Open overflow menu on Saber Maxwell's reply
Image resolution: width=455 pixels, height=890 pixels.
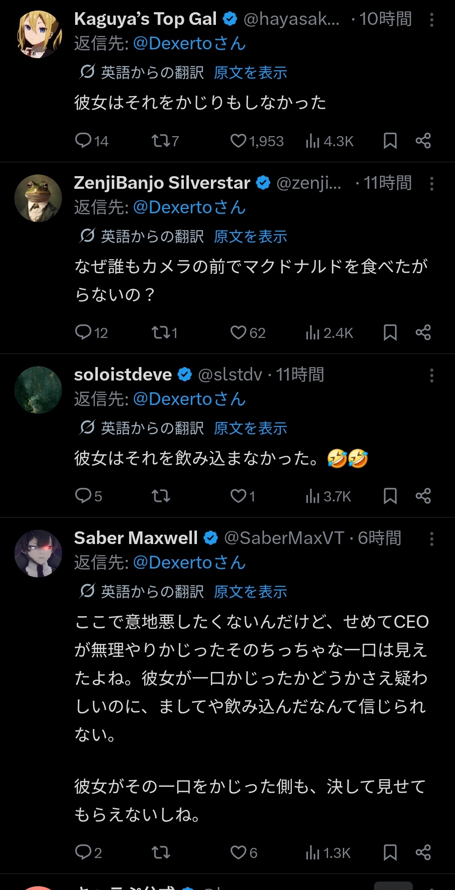click(431, 539)
